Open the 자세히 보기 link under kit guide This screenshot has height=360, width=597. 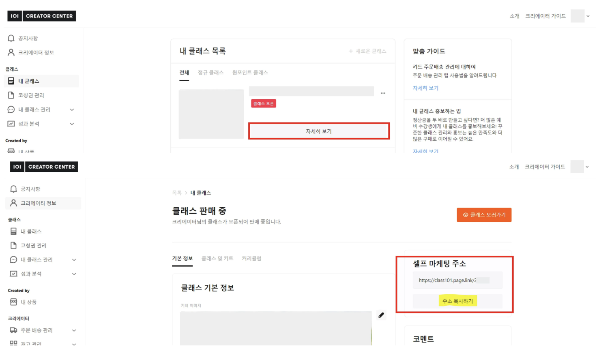click(x=425, y=88)
